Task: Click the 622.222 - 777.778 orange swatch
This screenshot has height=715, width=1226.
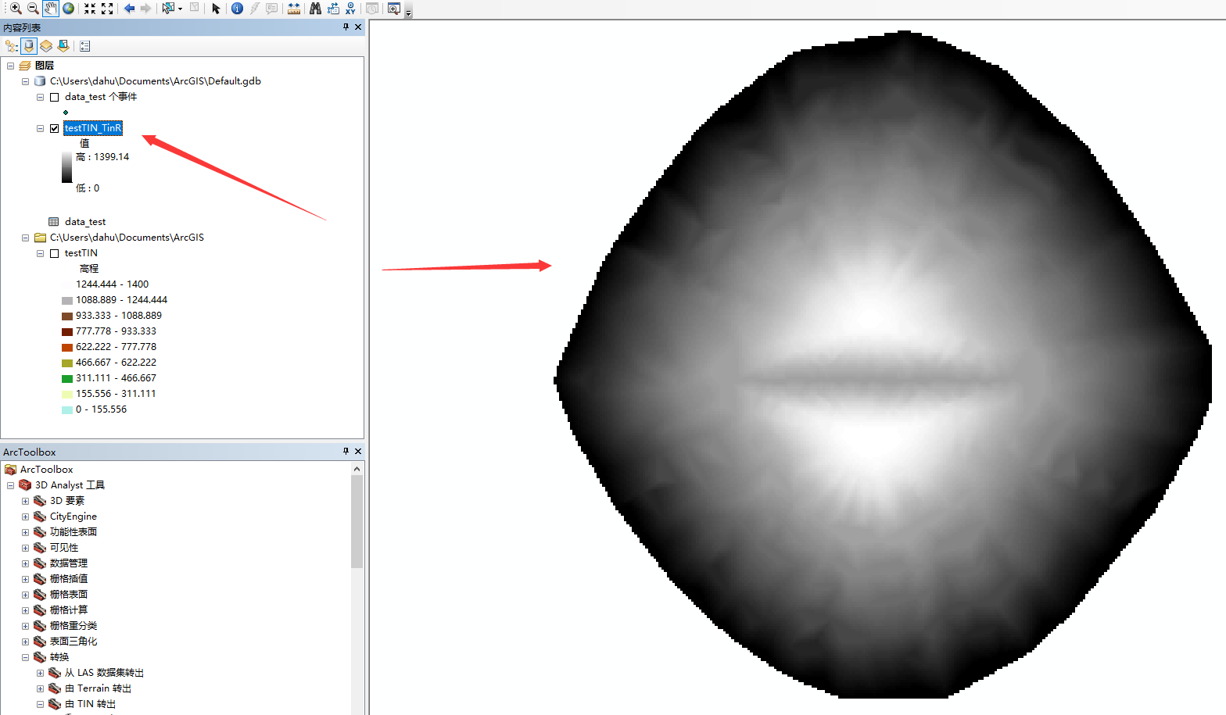Action: (x=67, y=347)
